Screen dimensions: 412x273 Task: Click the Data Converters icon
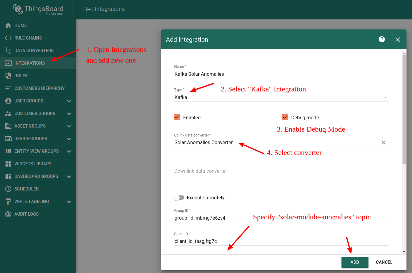pos(8,51)
